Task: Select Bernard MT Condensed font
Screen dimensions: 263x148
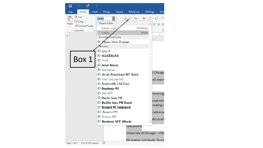Action: pyautogui.click(x=122, y=107)
